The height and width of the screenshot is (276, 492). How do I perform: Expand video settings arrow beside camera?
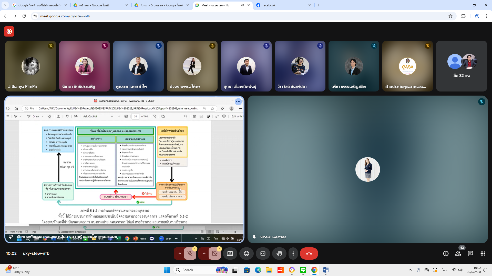[x=204, y=254]
